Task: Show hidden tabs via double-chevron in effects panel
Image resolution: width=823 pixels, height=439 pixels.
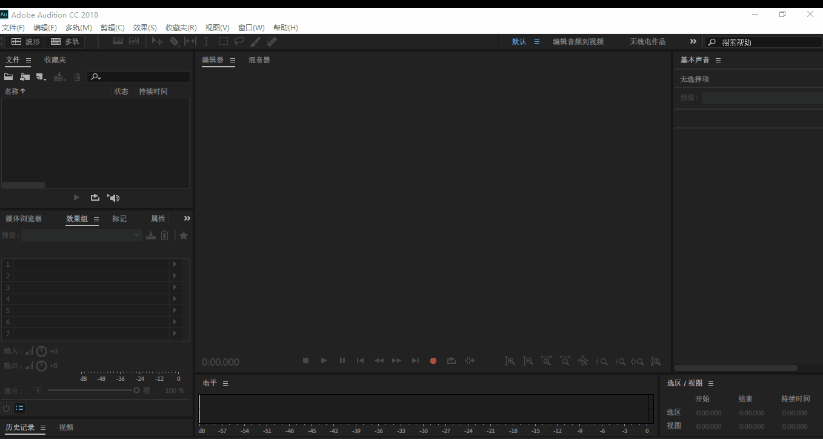Action: point(187,218)
